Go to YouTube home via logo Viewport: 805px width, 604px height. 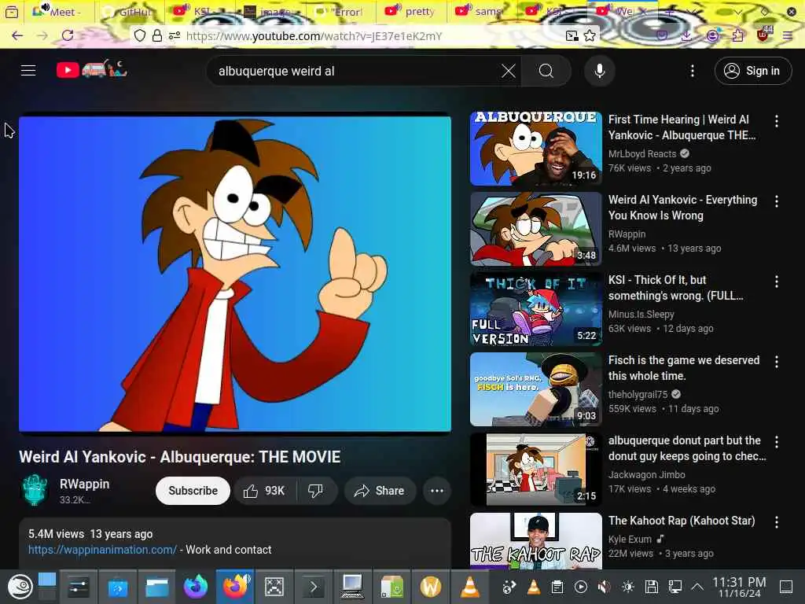(91, 69)
